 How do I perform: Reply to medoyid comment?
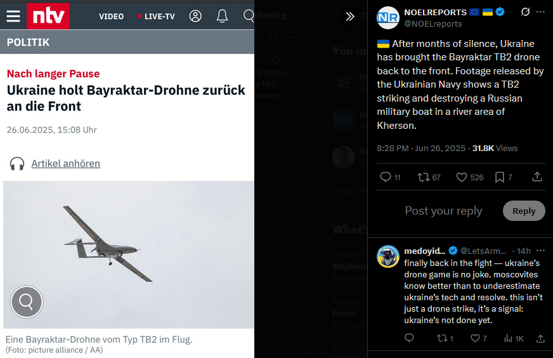tap(409, 338)
